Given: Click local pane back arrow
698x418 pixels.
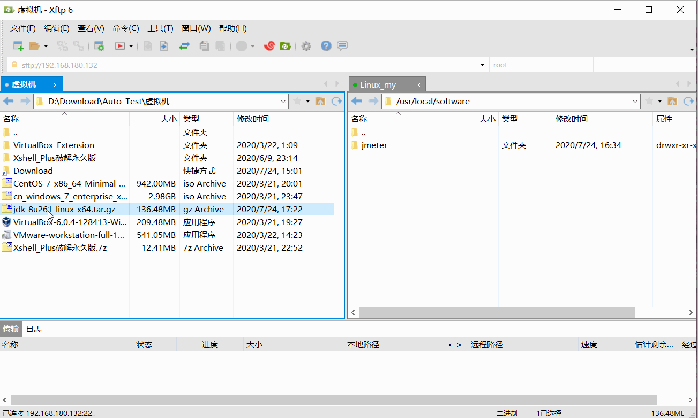Looking at the screenshot, I should pos(9,101).
